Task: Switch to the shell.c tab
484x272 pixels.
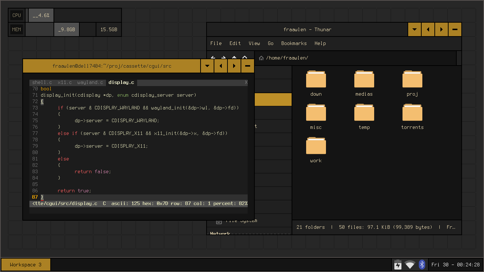Action: 42,83
